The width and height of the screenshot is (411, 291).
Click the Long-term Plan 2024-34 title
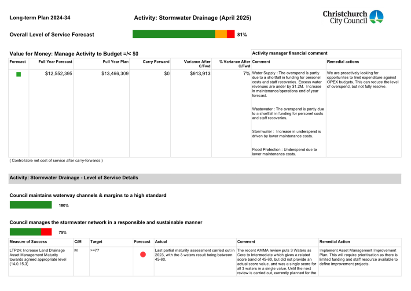tap(40, 18)
